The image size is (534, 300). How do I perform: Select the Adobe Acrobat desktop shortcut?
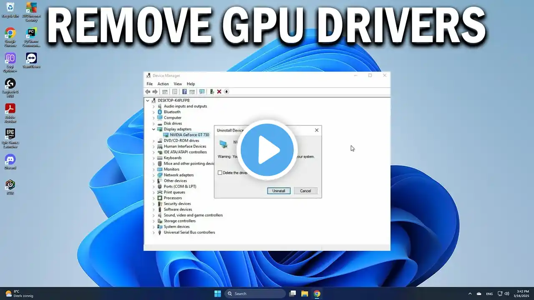coord(10,113)
